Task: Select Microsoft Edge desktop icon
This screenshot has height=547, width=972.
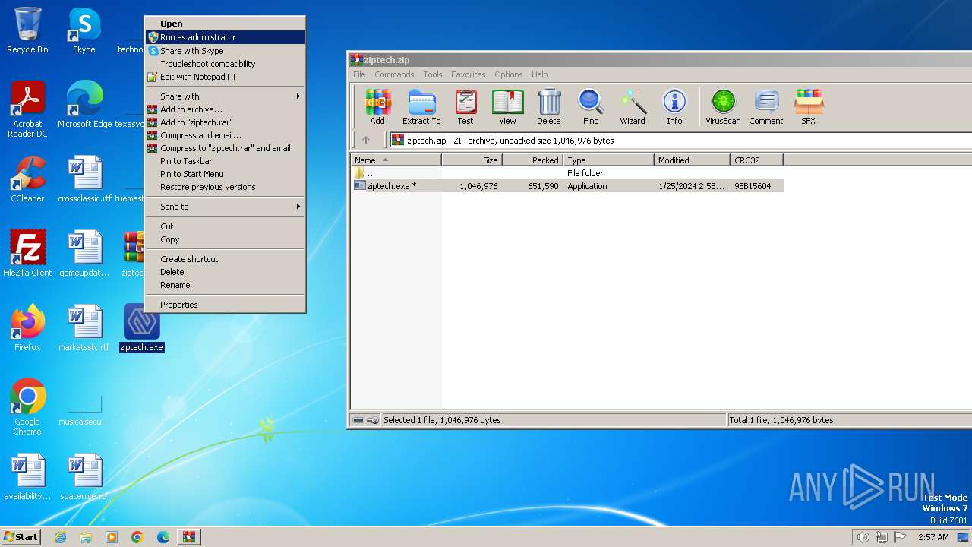Action: point(84,105)
